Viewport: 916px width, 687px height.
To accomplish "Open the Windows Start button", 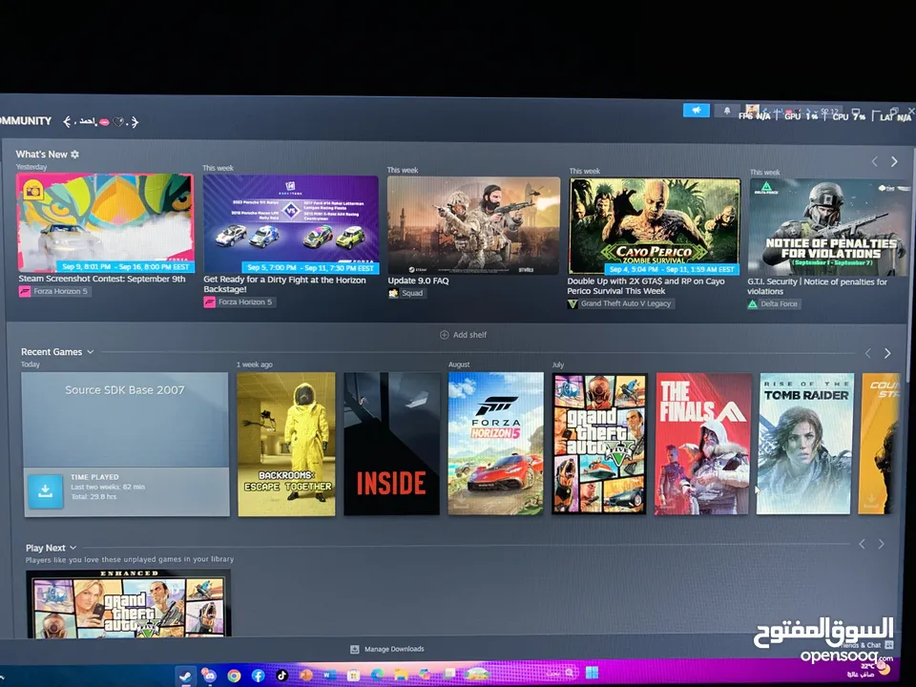I will [x=592, y=673].
